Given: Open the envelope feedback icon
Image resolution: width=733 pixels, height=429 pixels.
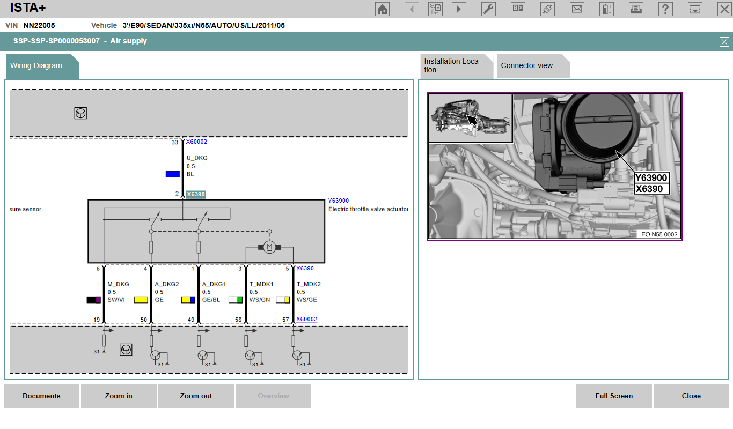Looking at the screenshot, I should point(577,9).
